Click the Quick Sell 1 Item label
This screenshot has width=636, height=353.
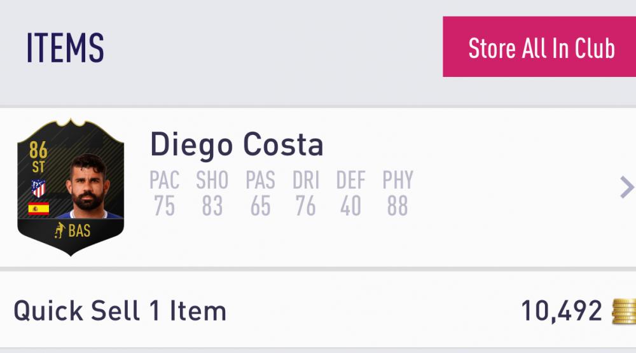click(x=120, y=311)
